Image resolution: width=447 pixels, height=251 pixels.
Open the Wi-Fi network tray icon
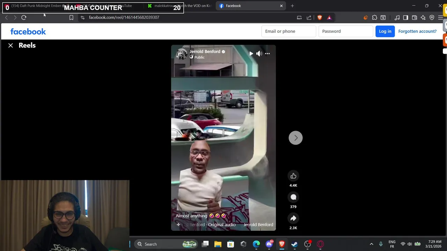403,244
